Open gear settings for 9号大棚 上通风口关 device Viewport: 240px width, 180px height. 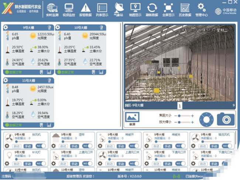(x=100, y=164)
